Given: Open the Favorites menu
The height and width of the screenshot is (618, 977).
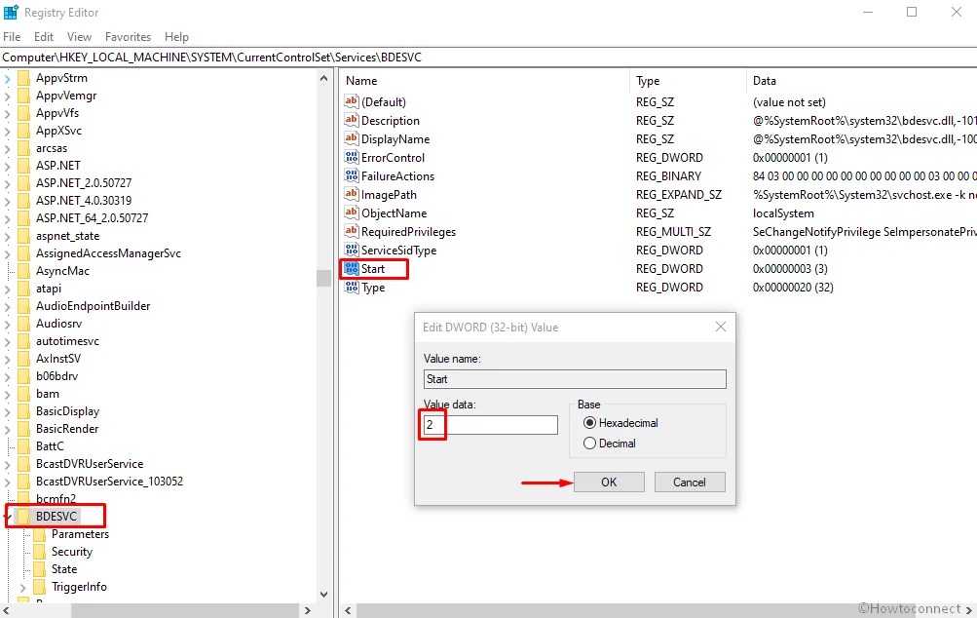Looking at the screenshot, I should point(128,36).
